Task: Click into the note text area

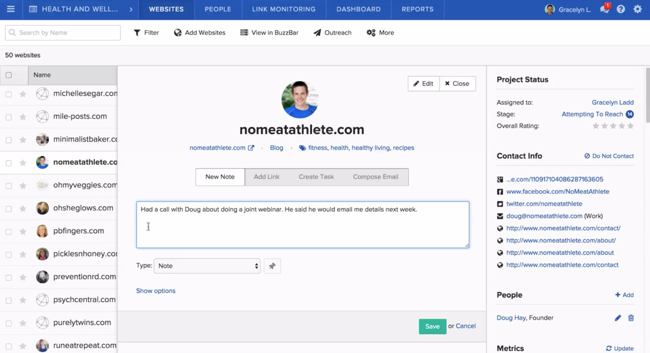Action: click(x=303, y=225)
